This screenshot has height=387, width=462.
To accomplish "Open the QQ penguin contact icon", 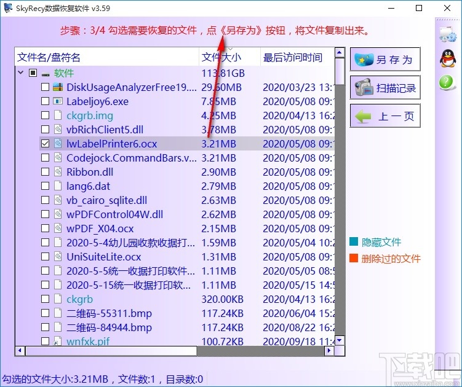I will [448, 58].
